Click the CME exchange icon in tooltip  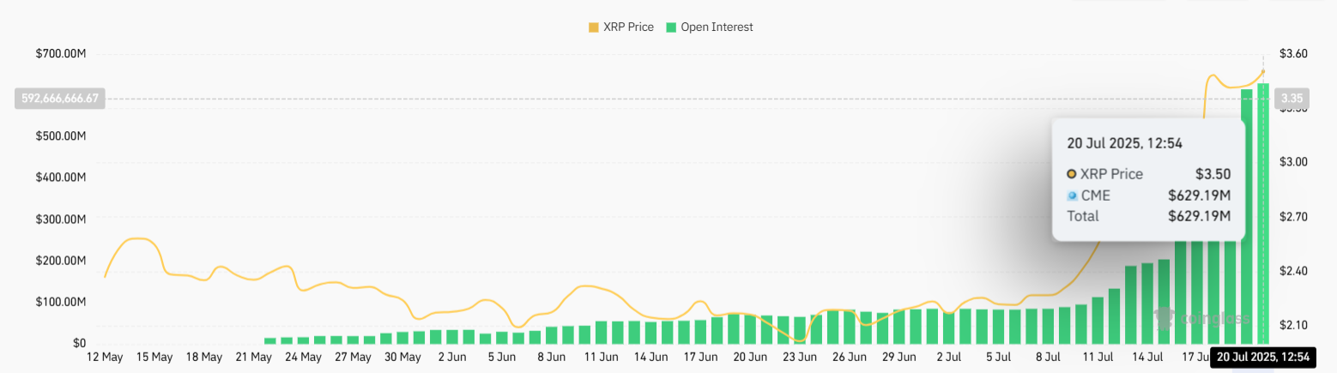[x=1071, y=196]
